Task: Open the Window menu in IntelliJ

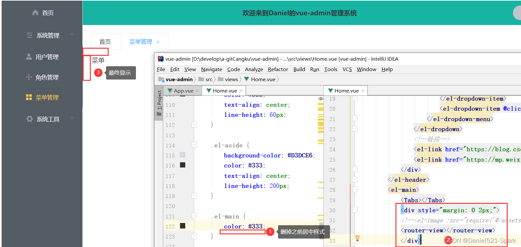Action: click(367, 69)
